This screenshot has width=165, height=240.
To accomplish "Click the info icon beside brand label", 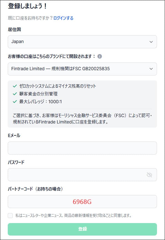I will pyautogui.click(x=99, y=56).
